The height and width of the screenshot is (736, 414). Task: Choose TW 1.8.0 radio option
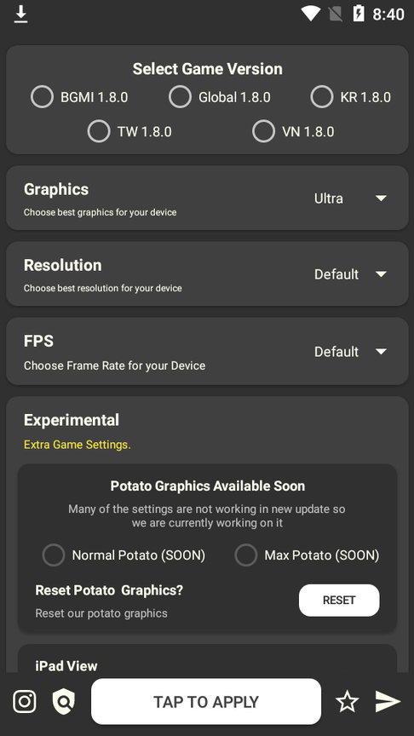(129, 131)
